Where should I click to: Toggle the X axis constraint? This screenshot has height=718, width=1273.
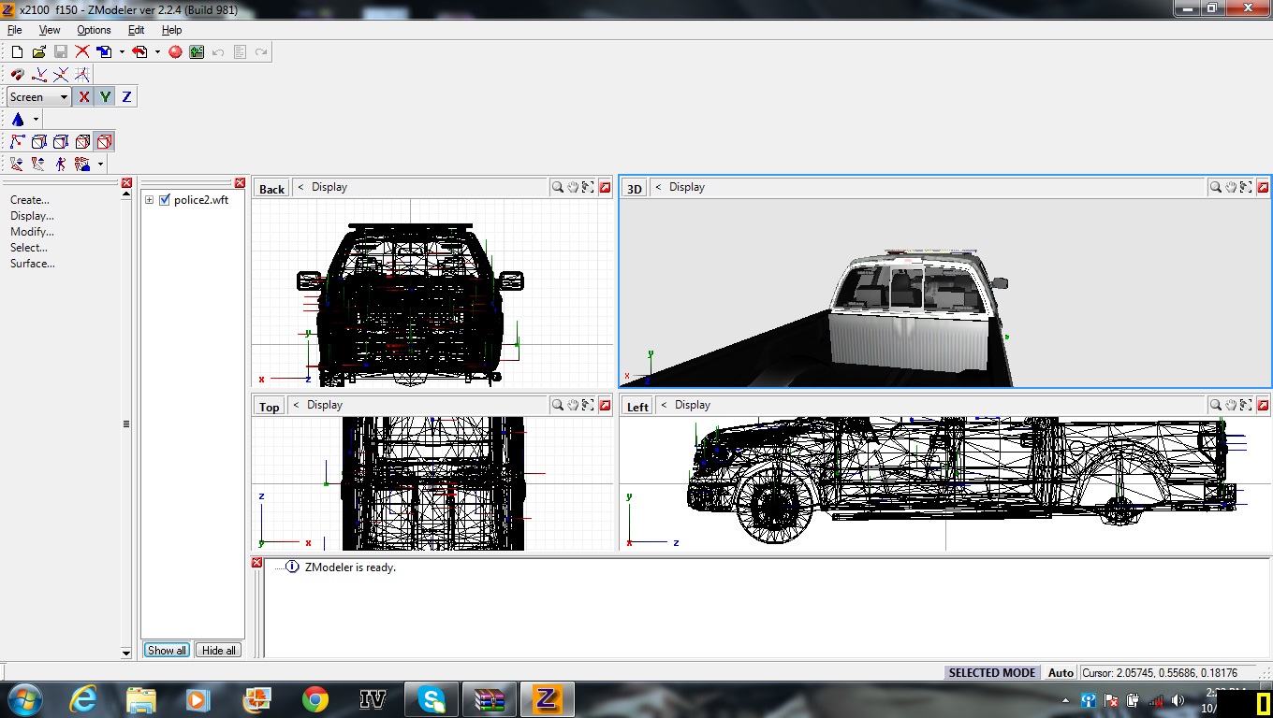(x=83, y=97)
